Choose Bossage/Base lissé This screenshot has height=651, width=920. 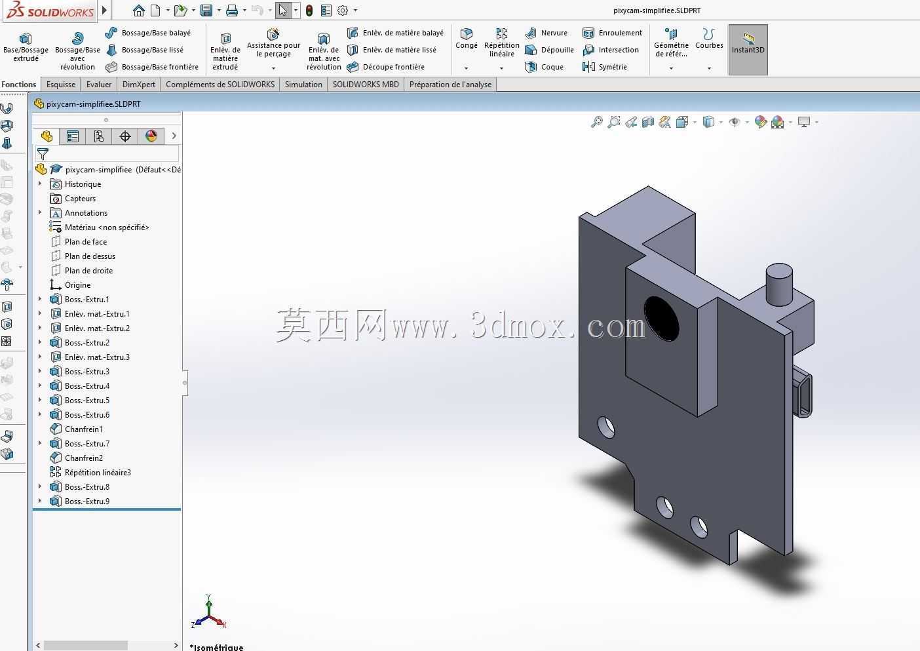tap(145, 50)
